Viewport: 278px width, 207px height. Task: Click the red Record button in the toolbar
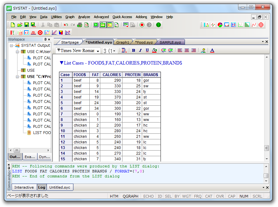142,25
